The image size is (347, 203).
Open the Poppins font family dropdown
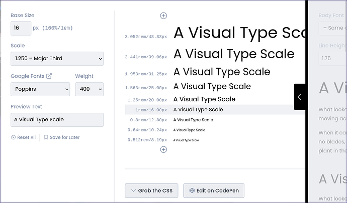click(x=40, y=89)
